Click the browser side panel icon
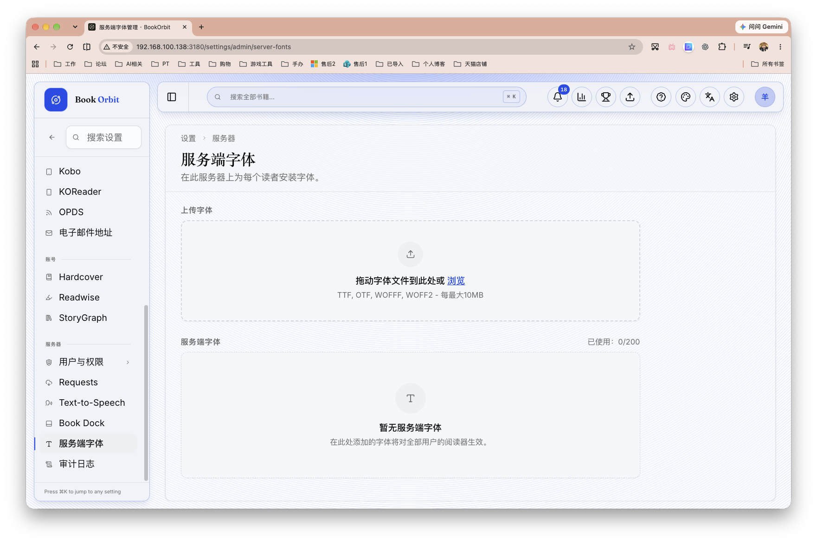The height and width of the screenshot is (543, 817). pyautogui.click(x=87, y=47)
